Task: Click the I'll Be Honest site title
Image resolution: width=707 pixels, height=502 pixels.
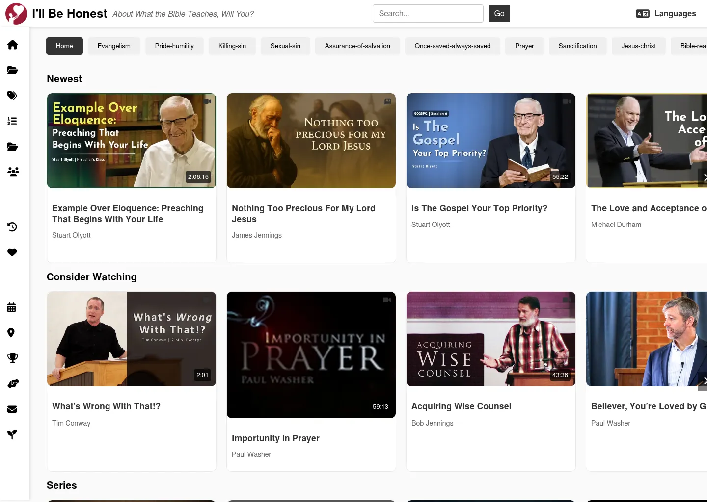Action: [69, 14]
